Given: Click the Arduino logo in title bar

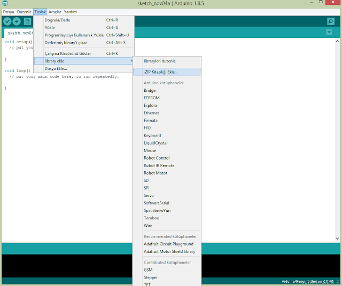Looking at the screenshot, I should (5, 3).
